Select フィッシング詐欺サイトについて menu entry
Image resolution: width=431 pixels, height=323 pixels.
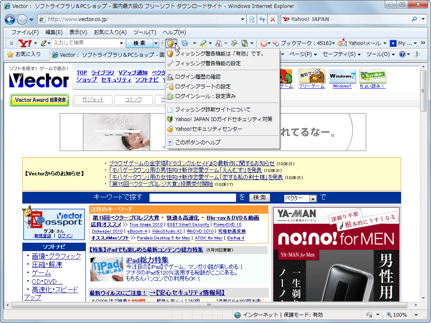tap(222, 110)
